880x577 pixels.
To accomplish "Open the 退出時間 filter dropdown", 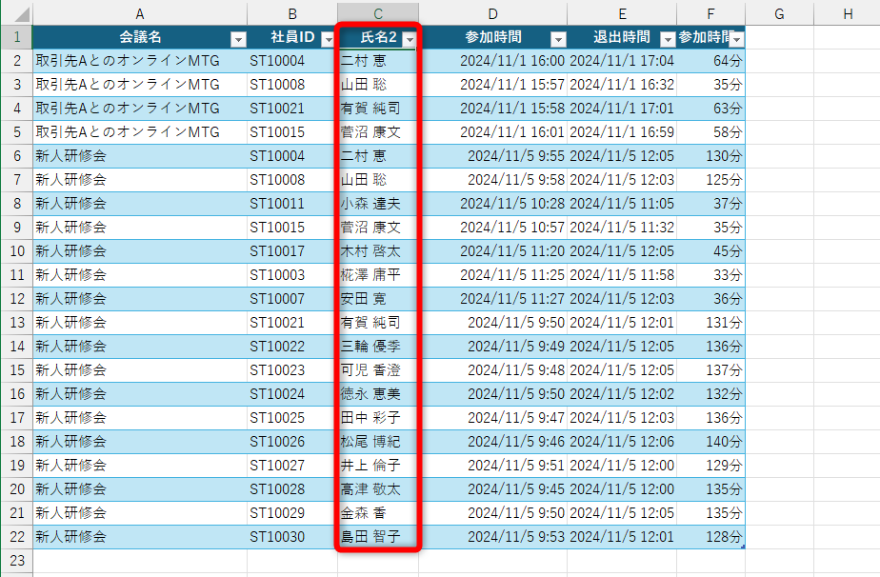I will 668,39.
